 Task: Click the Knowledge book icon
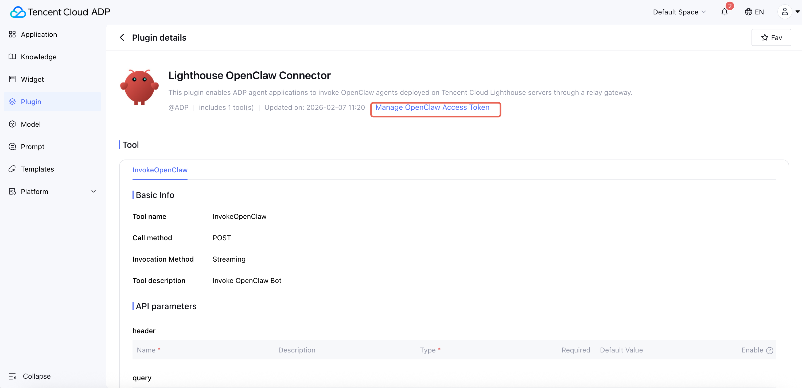click(x=12, y=57)
